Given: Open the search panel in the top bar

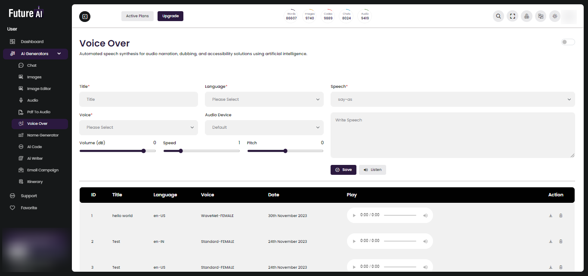Looking at the screenshot, I should 498,16.
